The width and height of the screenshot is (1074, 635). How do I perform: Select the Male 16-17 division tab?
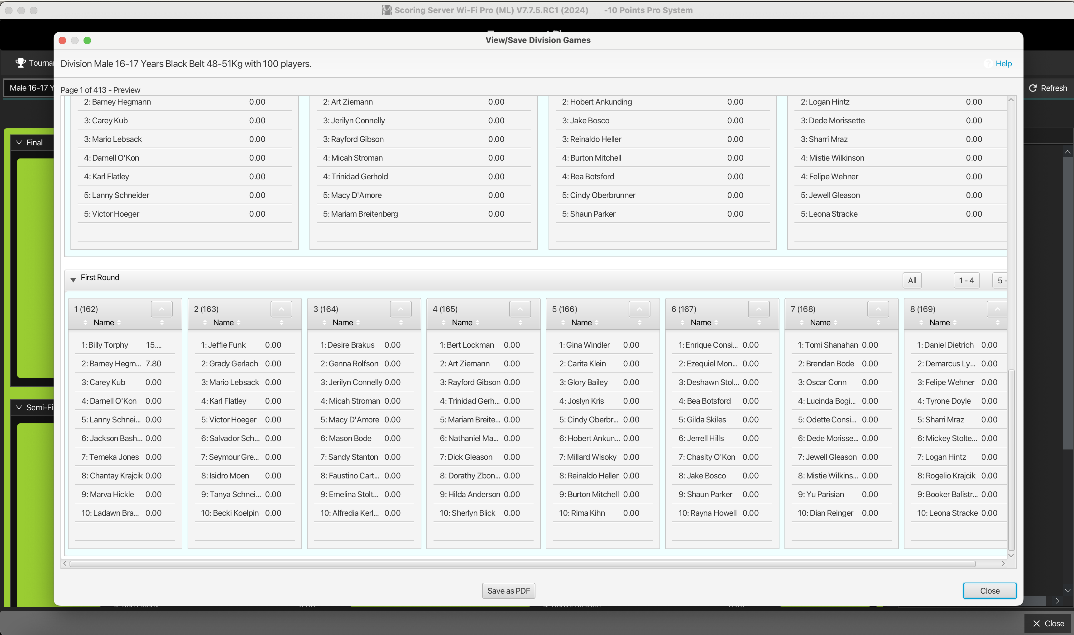(x=30, y=88)
